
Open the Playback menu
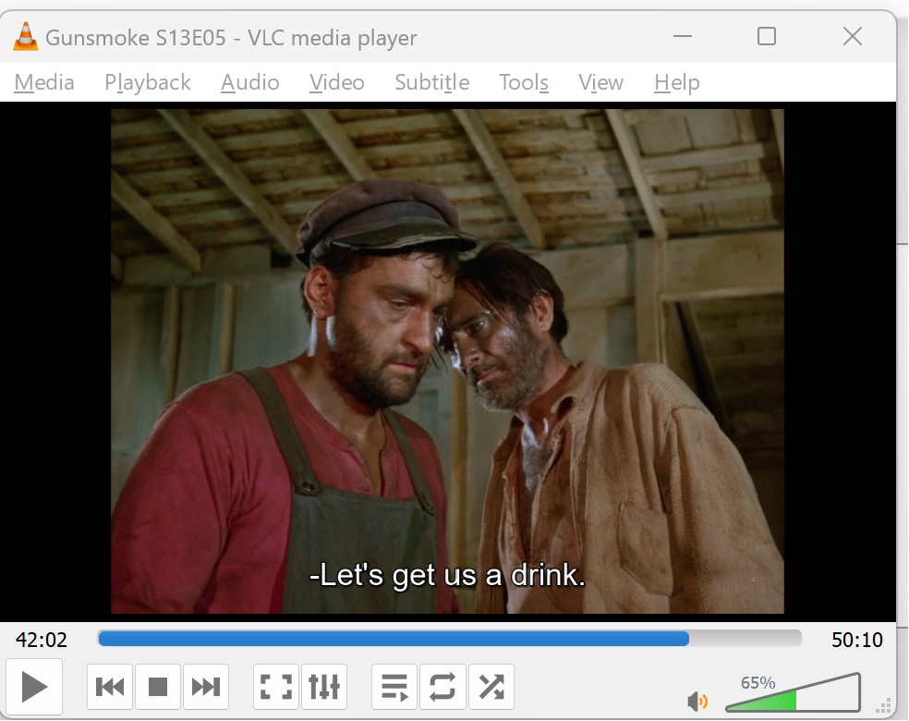pos(148,82)
